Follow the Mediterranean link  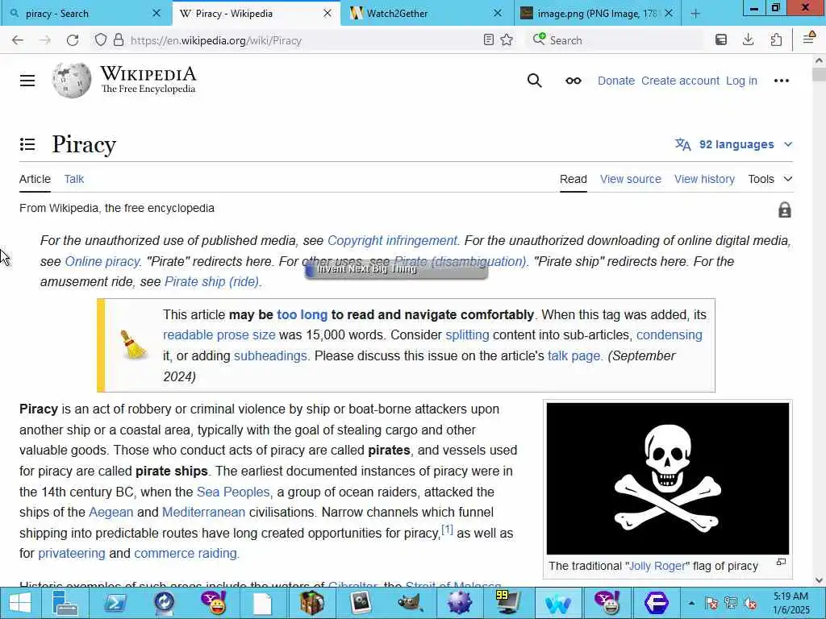[203, 512]
